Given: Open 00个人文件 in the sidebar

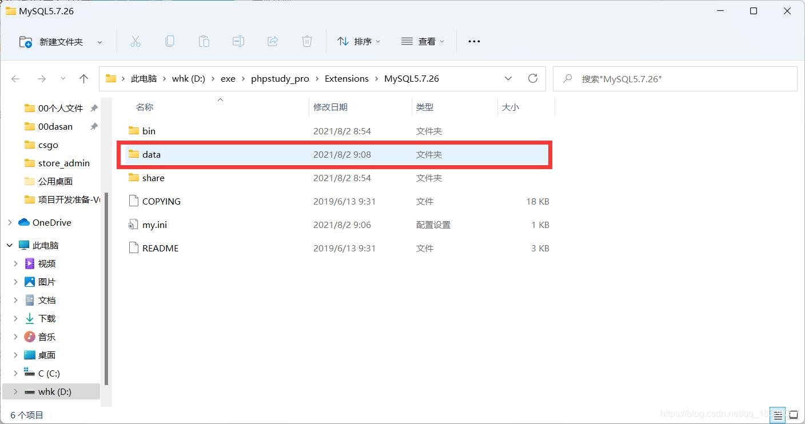Looking at the screenshot, I should tap(60, 108).
